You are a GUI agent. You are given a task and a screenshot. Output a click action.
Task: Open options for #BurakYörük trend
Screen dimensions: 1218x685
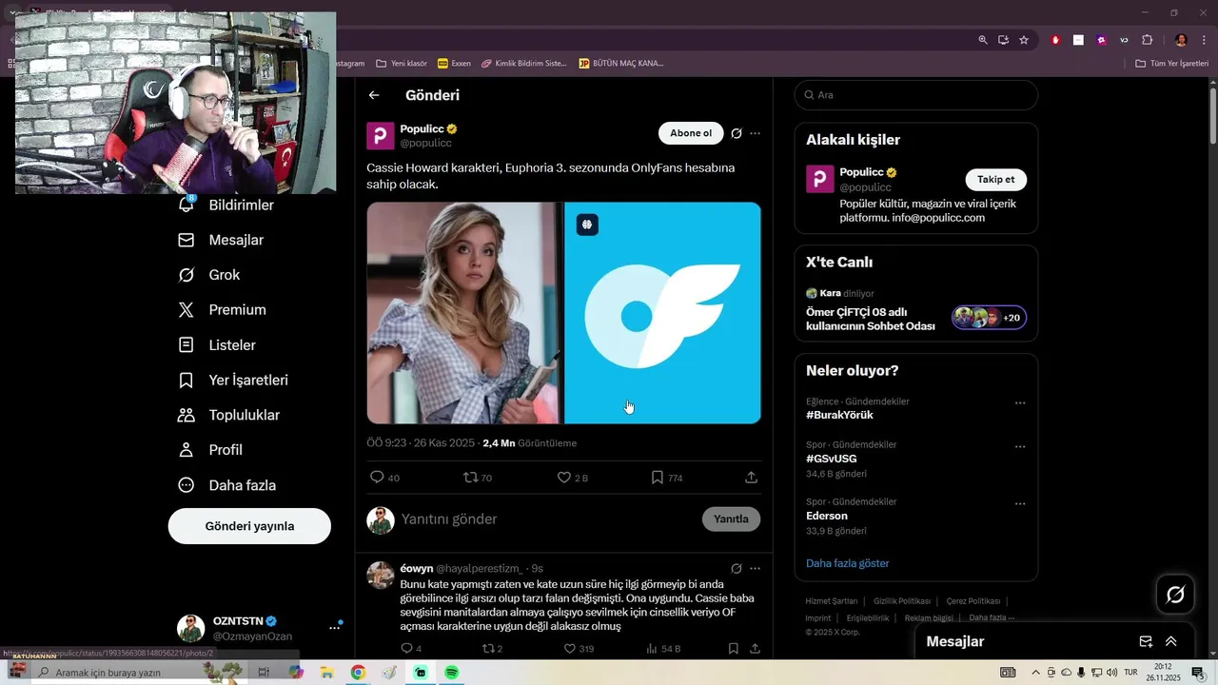(x=1020, y=403)
